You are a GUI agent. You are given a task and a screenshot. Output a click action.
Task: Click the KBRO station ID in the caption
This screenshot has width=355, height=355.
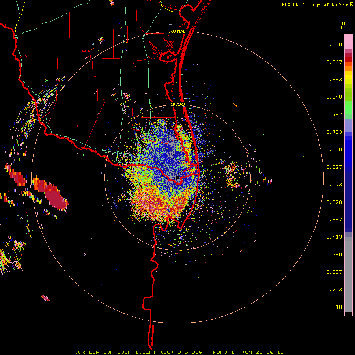220,352
